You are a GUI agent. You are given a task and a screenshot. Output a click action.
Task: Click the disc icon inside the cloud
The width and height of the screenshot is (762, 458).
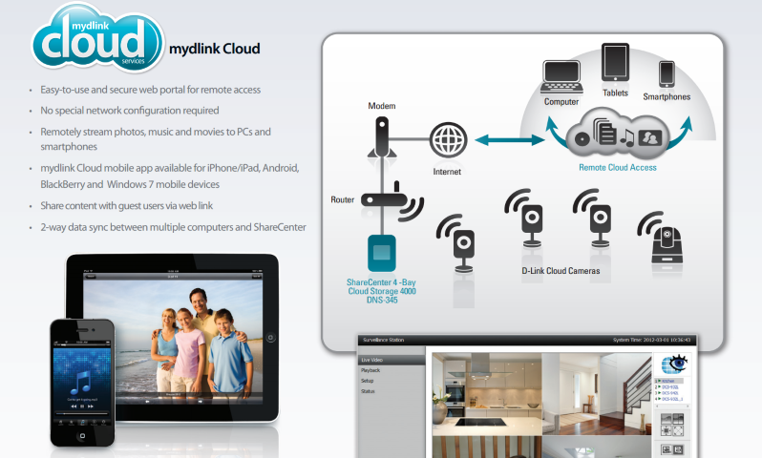click(x=582, y=139)
